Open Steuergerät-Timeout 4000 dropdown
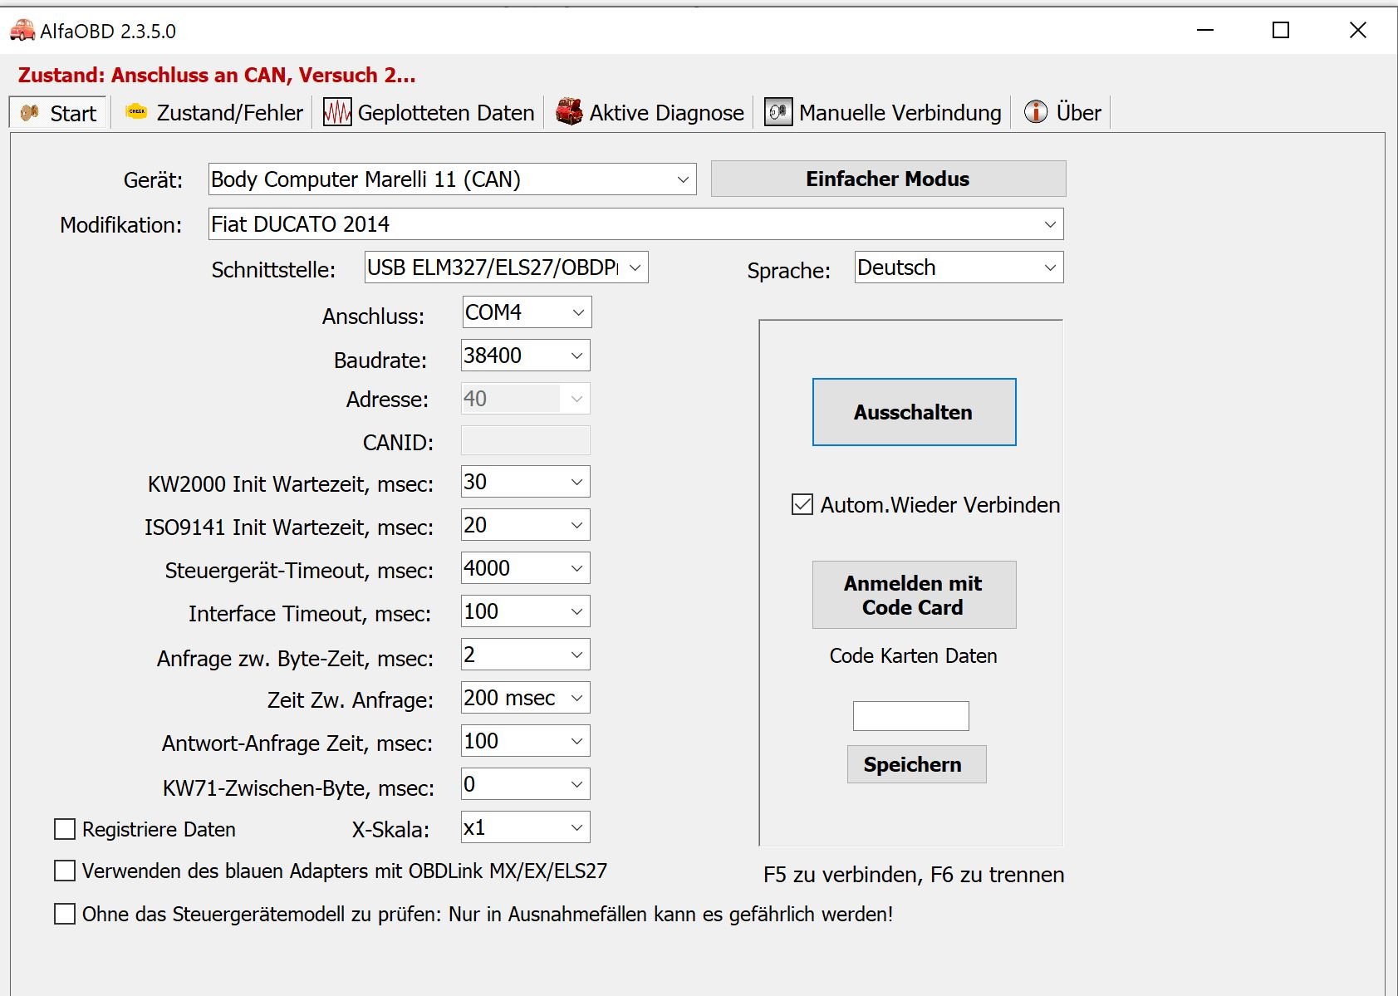 pos(525,568)
